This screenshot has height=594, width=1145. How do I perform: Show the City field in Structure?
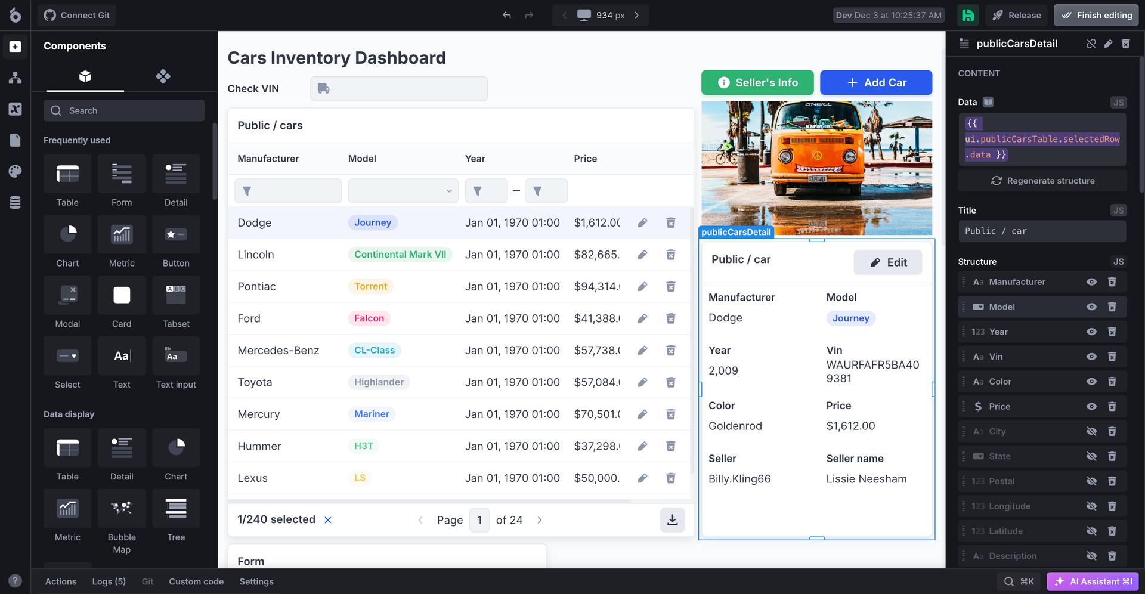1091,432
